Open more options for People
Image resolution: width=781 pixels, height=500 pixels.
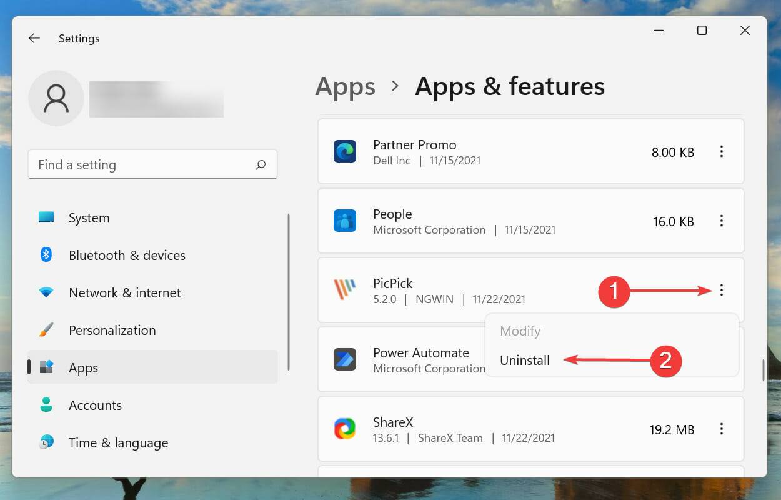[722, 221]
